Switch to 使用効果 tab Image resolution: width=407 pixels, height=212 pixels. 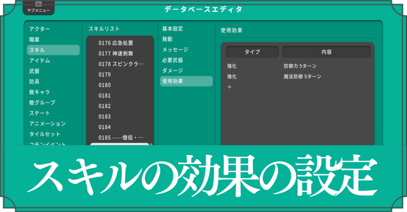coord(186,81)
